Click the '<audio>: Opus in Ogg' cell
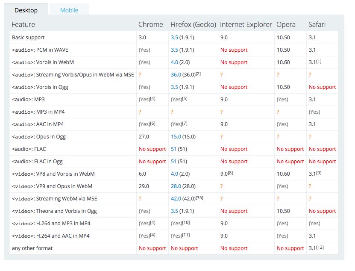The height and width of the screenshot is (271, 355). tap(73, 137)
